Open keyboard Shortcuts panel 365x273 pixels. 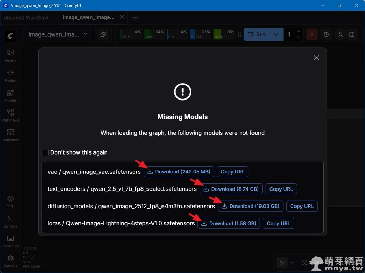click(10, 241)
